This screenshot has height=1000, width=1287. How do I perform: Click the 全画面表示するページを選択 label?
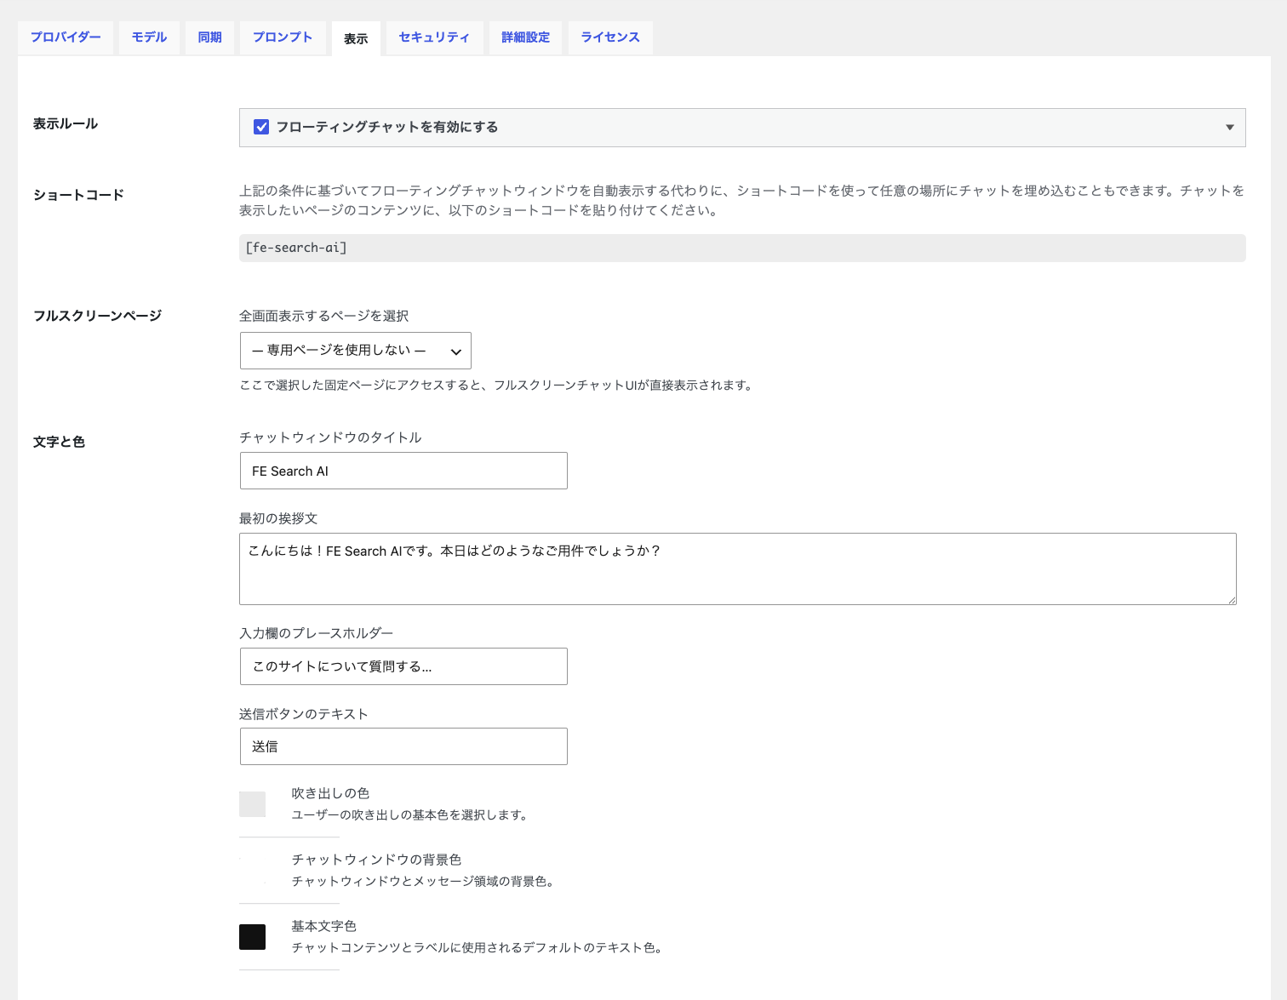click(x=323, y=316)
